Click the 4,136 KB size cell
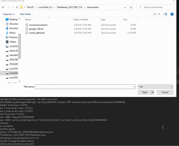This screenshot has width=179, height=146. [132, 33]
